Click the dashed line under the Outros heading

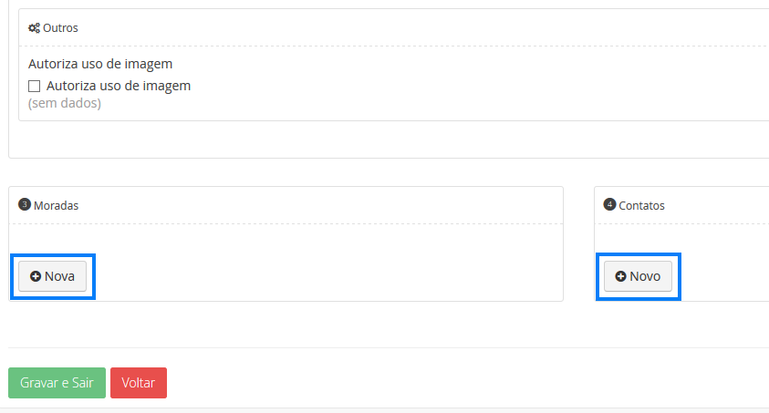(365, 46)
